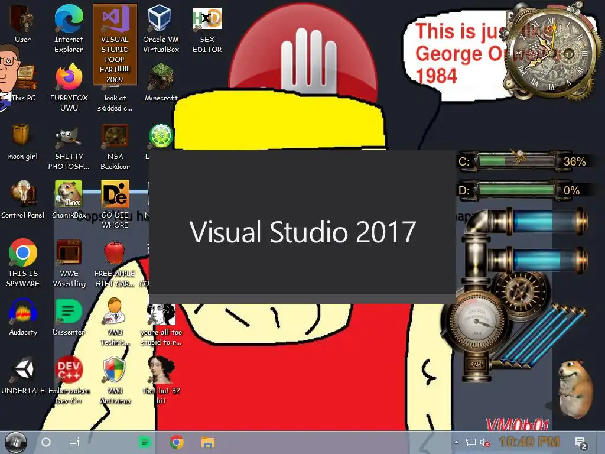
Task: Launch the FURRYFOX UWU Firefox icon
Action: [x=69, y=87]
